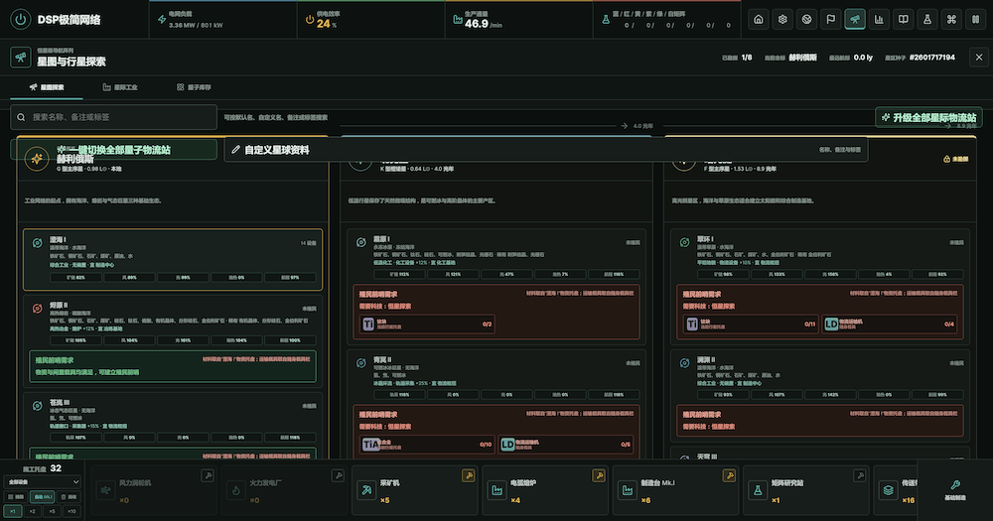Switch to the 量子库存 tab
This screenshot has height=521, width=993.
[x=194, y=87]
